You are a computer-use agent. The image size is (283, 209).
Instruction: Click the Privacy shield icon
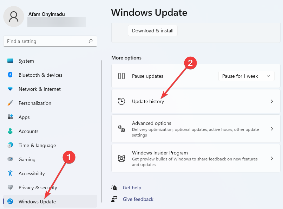[10, 187]
